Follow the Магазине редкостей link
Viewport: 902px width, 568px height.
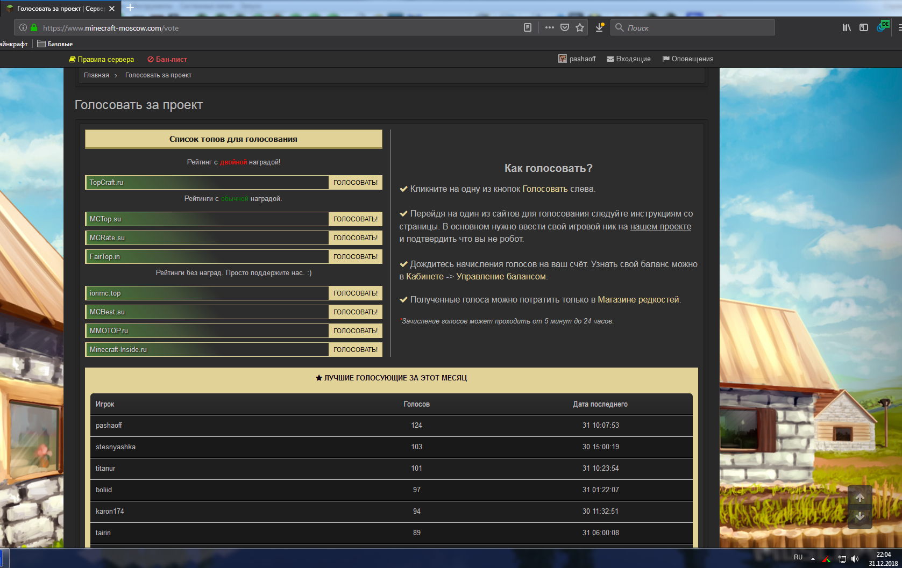coord(638,300)
